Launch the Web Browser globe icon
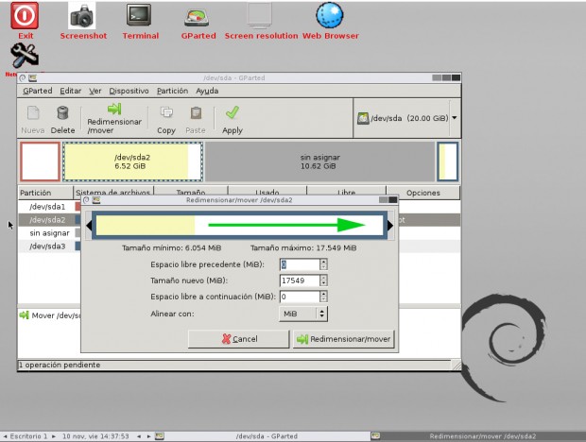This screenshot has width=586, height=442. click(329, 15)
